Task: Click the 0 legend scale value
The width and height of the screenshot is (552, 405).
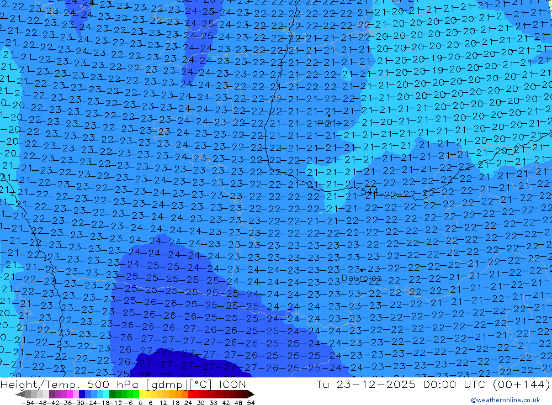Action: point(140,403)
